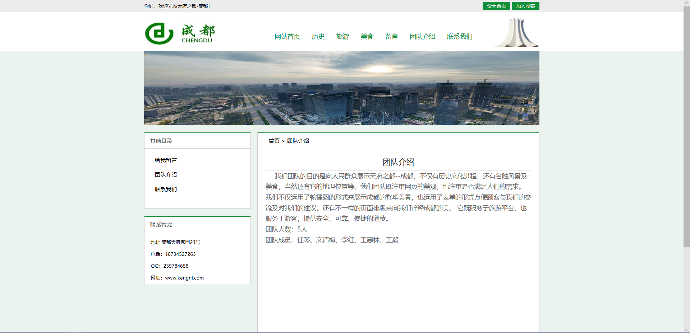Select 团队介绍 in the top navigation
The width and height of the screenshot is (690, 333).
pyautogui.click(x=422, y=37)
